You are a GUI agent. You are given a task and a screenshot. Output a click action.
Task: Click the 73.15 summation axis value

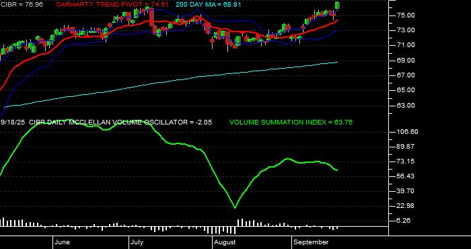pyautogui.click(x=406, y=162)
